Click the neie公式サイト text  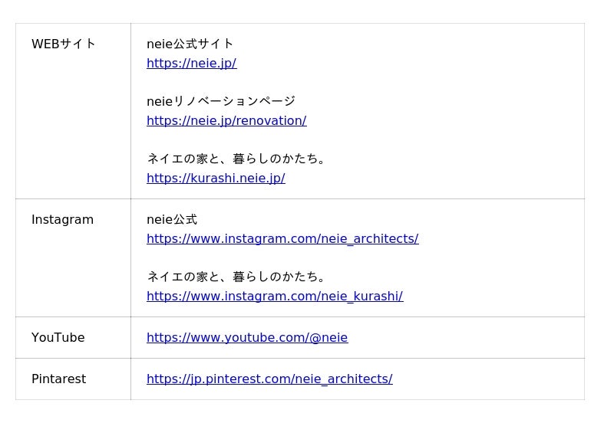190,44
